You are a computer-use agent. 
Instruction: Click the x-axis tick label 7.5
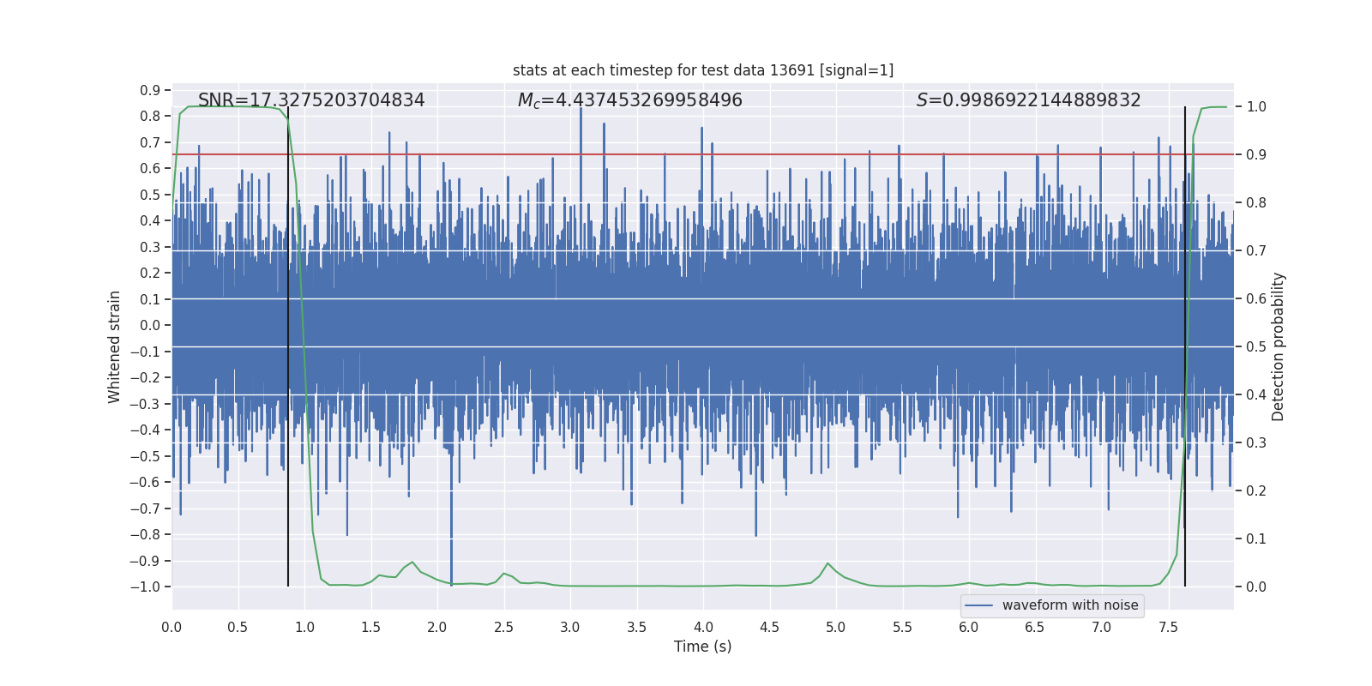[x=1168, y=627]
